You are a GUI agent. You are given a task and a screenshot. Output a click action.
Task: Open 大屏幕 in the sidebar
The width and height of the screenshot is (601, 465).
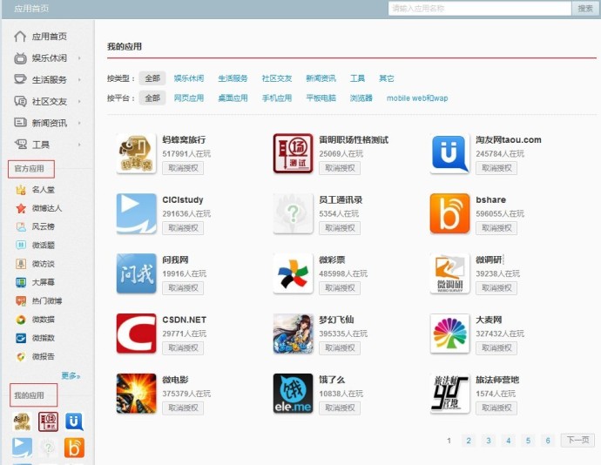tap(35, 282)
